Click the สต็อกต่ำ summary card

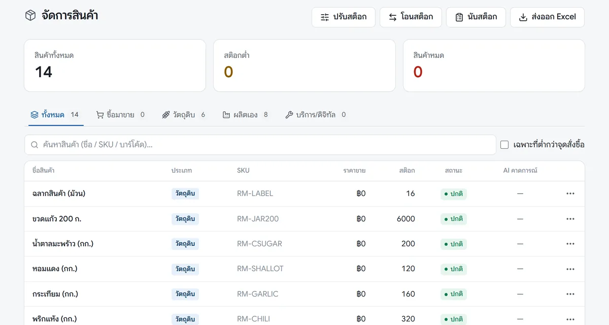(x=304, y=66)
